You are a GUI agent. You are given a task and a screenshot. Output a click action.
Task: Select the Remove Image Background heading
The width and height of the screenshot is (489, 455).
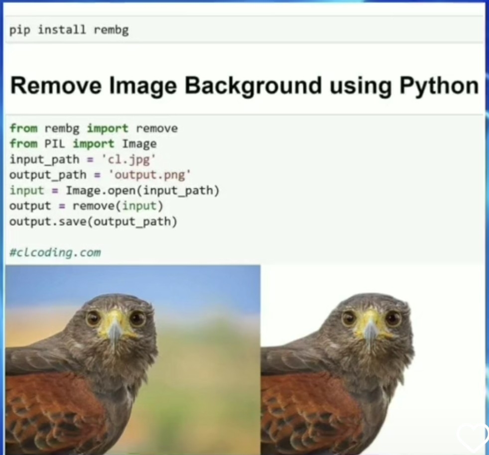tap(244, 86)
